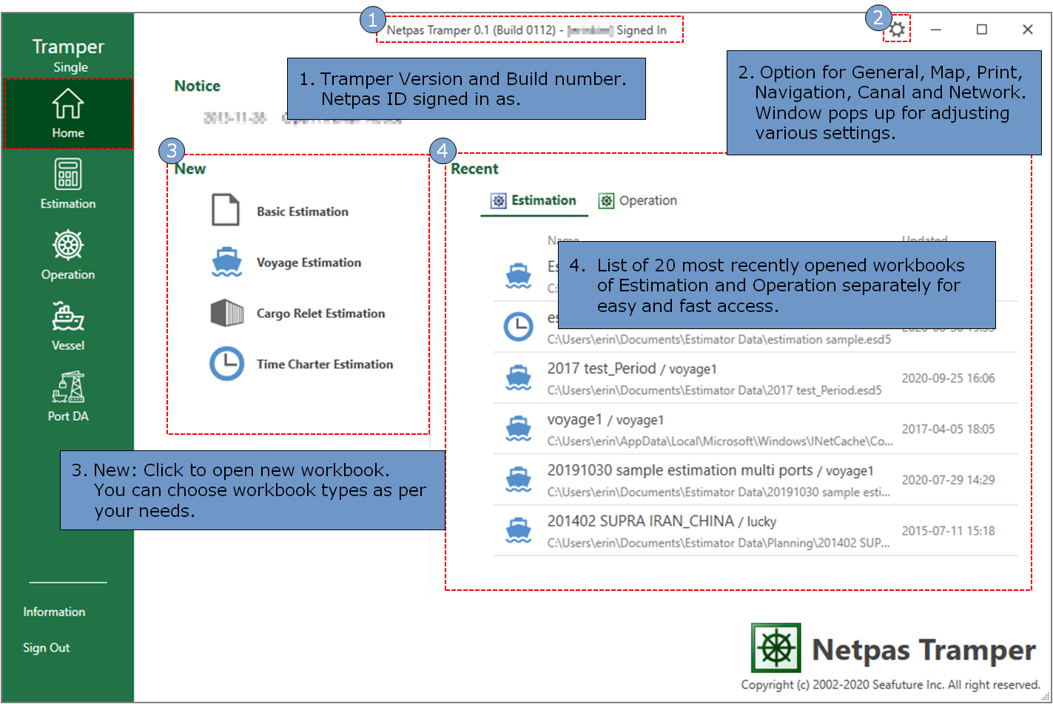Click the blank page Basic Estimation icon

pos(226,210)
